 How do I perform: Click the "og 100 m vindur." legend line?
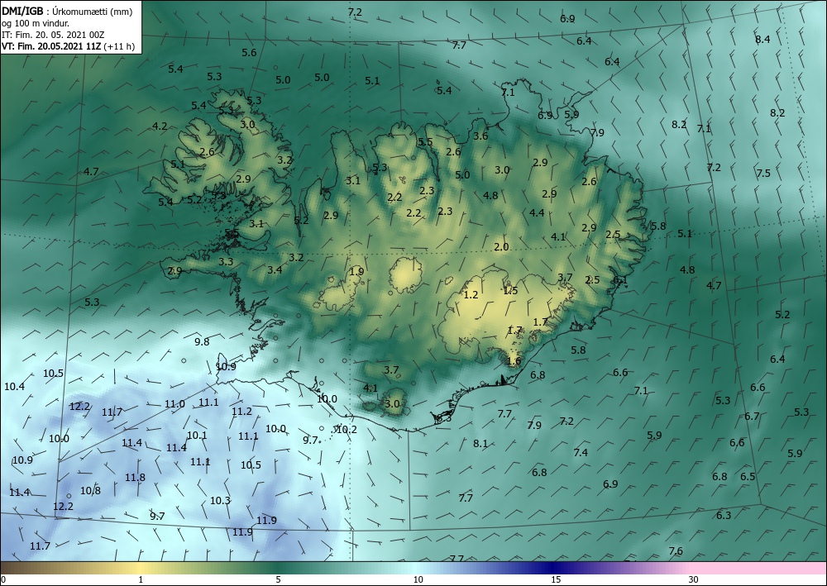point(36,23)
